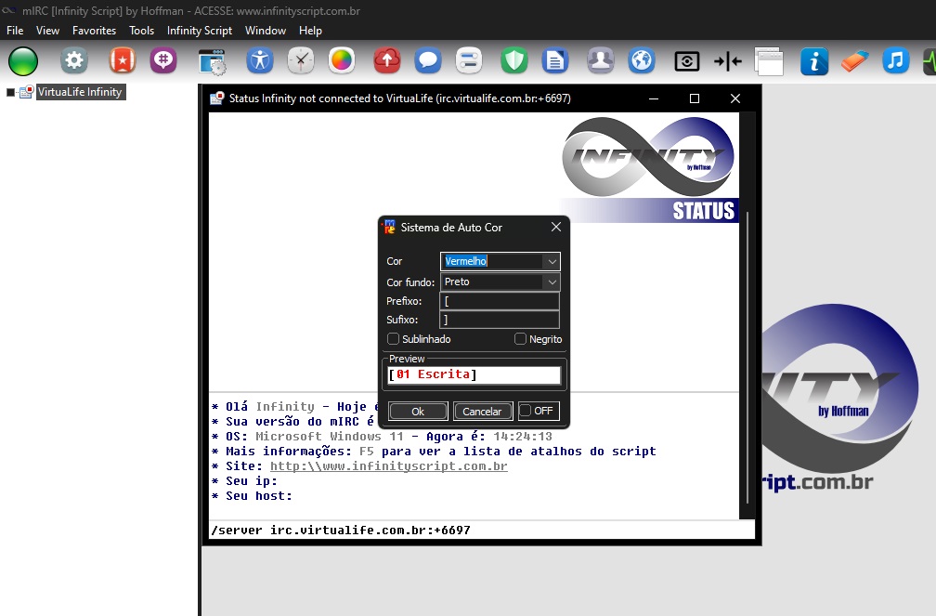Confirm with the Ok button

[x=418, y=412]
